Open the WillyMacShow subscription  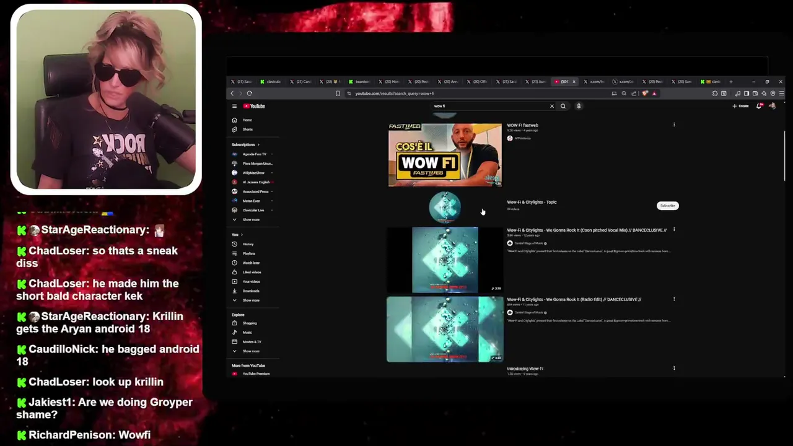tap(254, 173)
